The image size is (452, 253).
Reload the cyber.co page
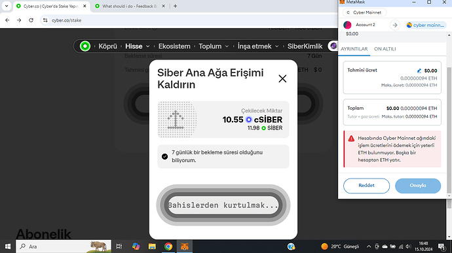31,20
